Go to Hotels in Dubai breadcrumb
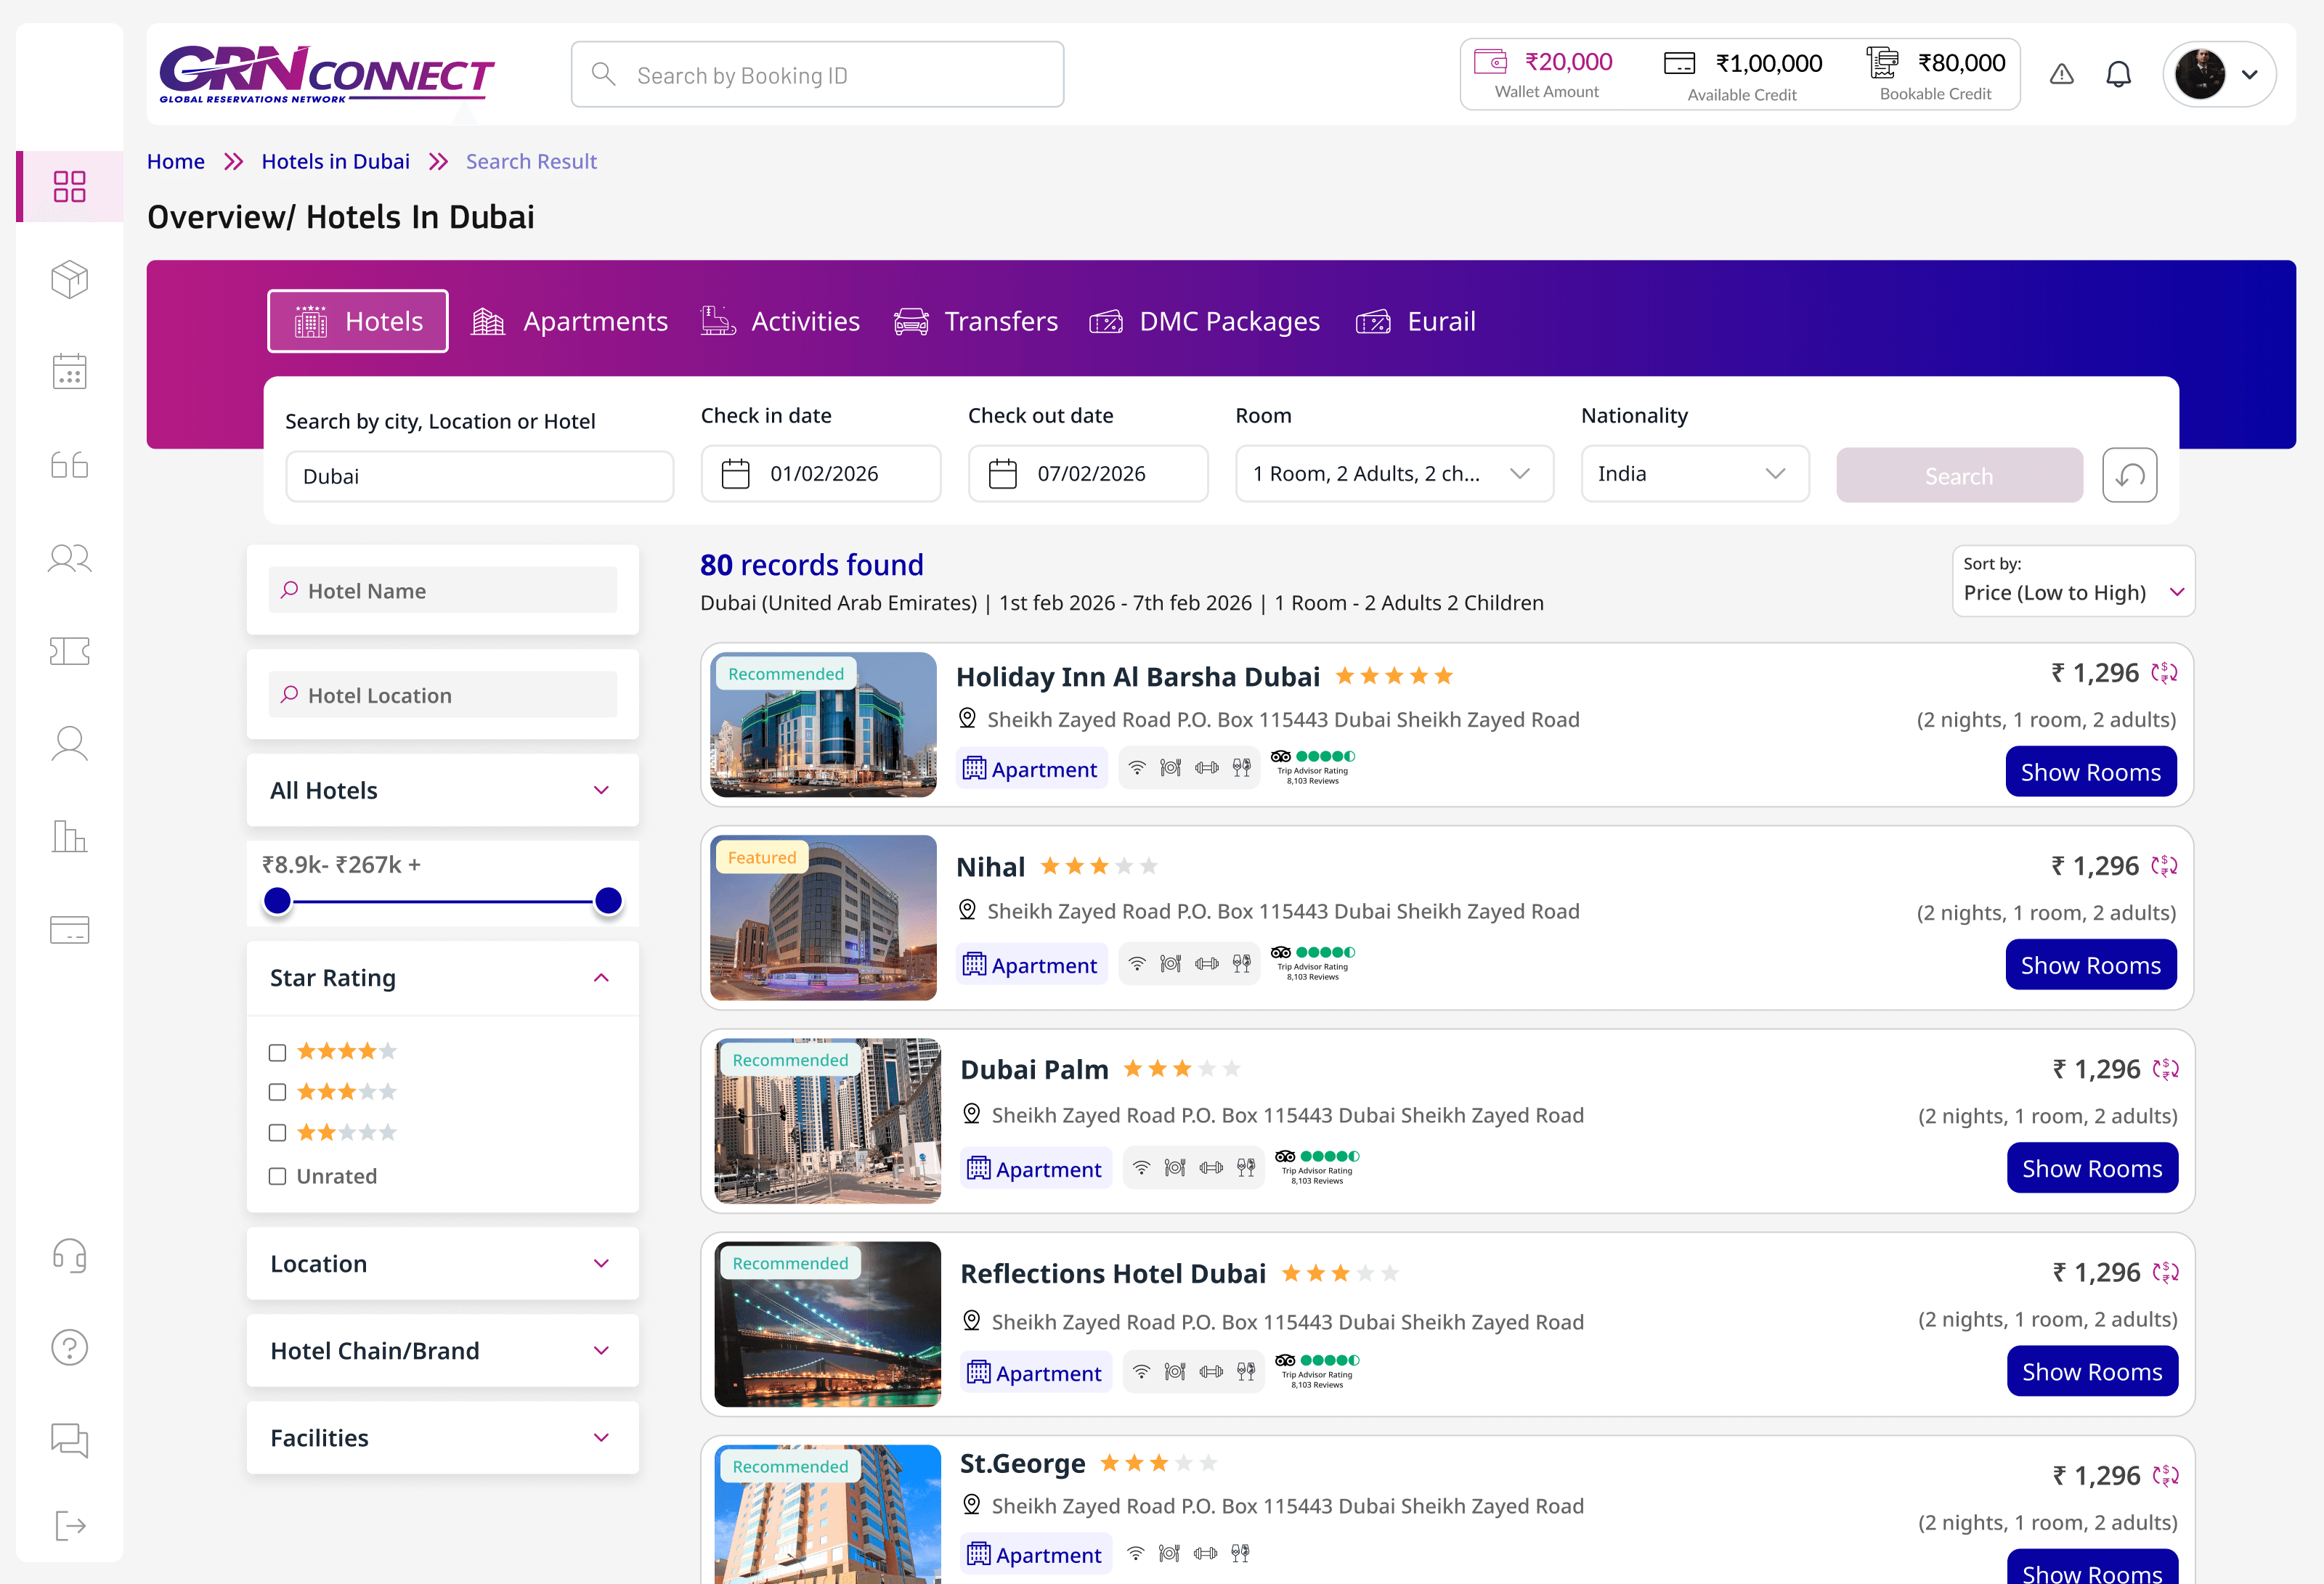Screen dimensions: 2324x1584 point(335,162)
